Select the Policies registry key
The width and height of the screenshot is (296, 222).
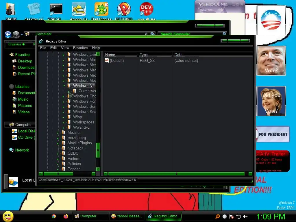[x=74, y=164]
